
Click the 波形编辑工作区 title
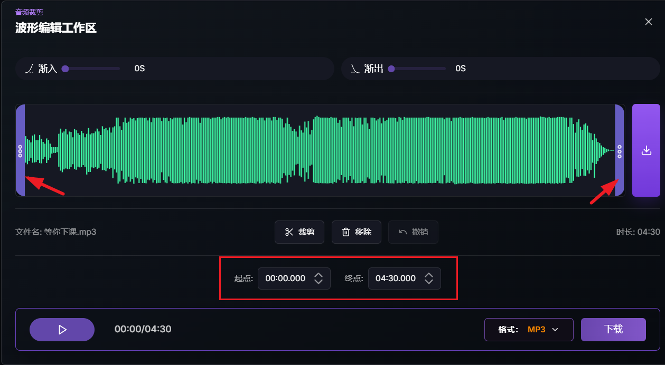point(56,28)
